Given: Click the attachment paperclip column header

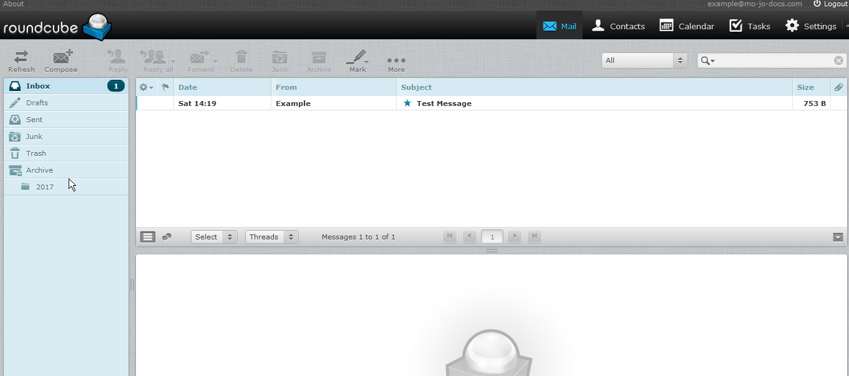Looking at the screenshot, I should (x=838, y=87).
